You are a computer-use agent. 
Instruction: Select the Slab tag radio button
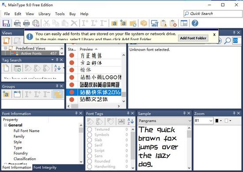coord(89,140)
